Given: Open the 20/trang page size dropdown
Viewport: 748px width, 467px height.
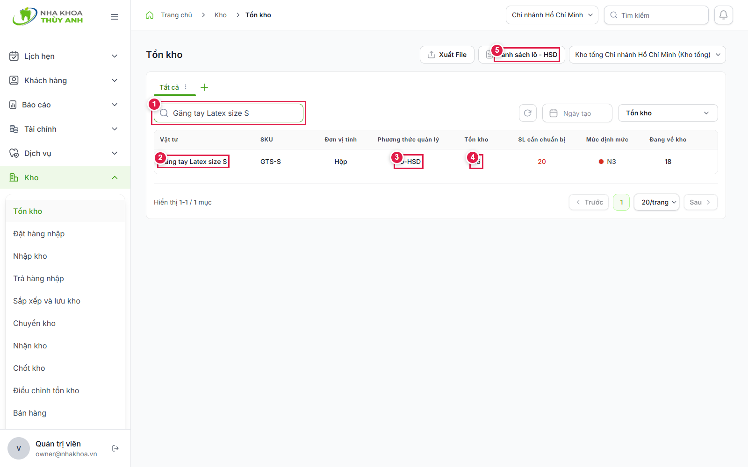Looking at the screenshot, I should 656,202.
